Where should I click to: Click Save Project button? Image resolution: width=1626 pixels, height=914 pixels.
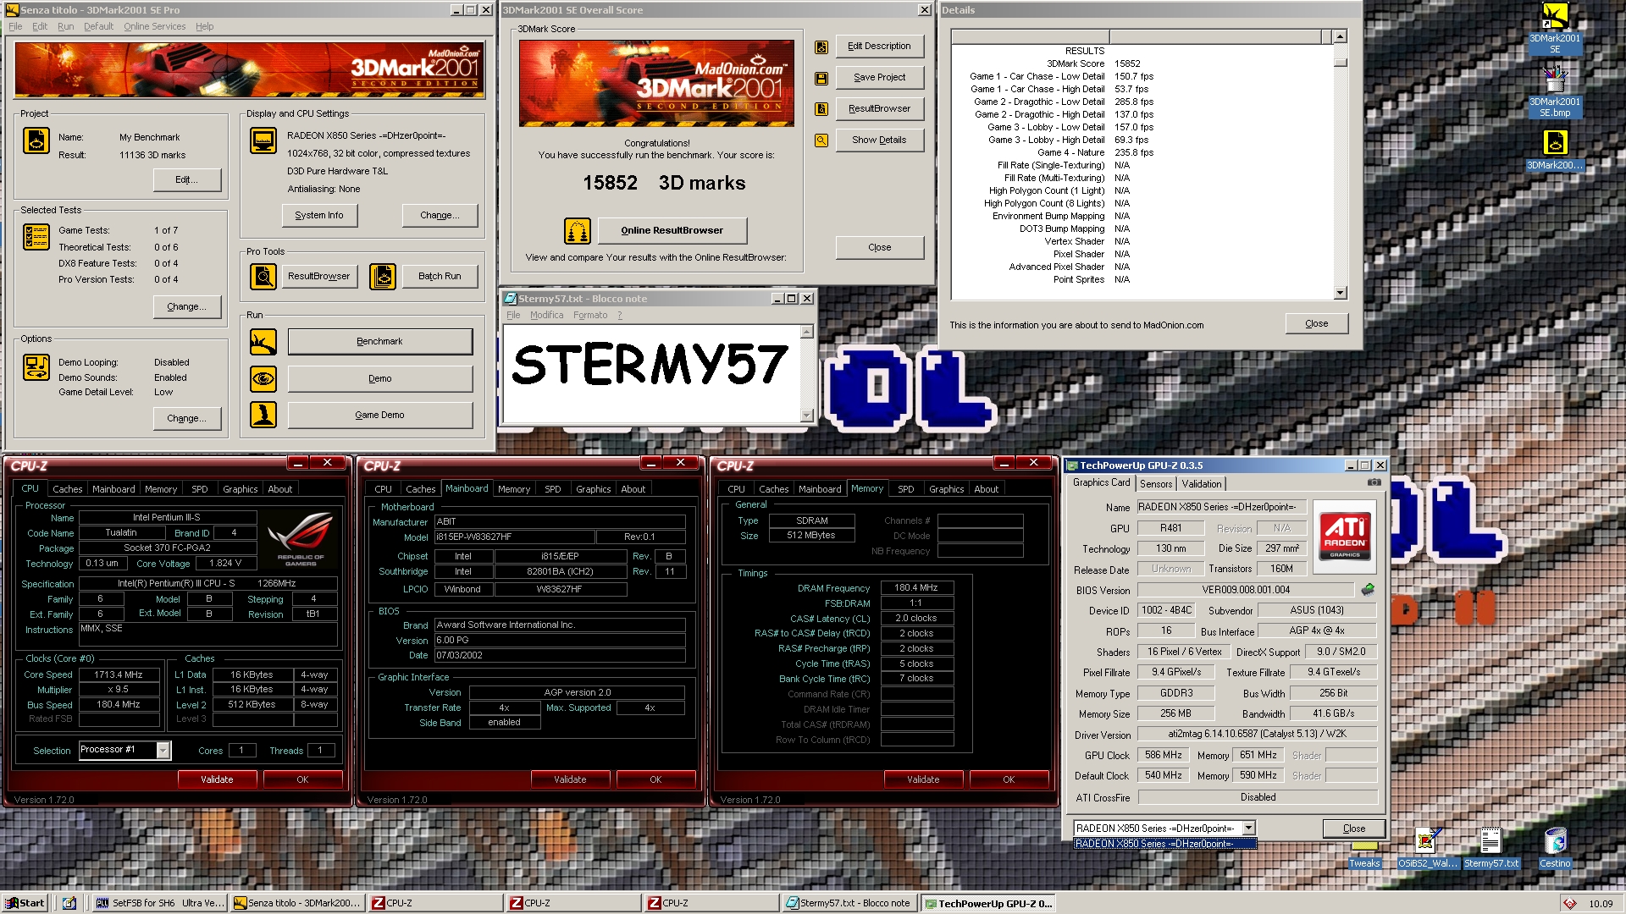[x=880, y=78]
